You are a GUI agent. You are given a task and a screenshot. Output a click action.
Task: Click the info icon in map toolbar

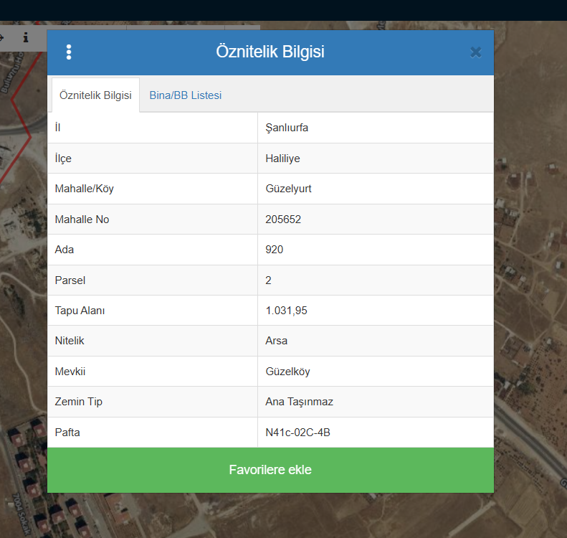pyautogui.click(x=26, y=37)
